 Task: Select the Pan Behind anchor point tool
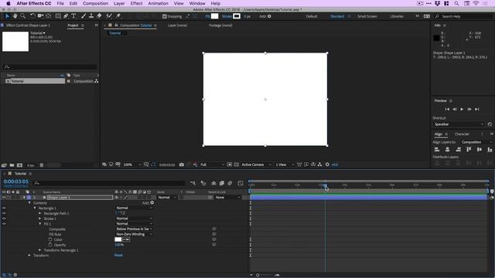coord(48,16)
